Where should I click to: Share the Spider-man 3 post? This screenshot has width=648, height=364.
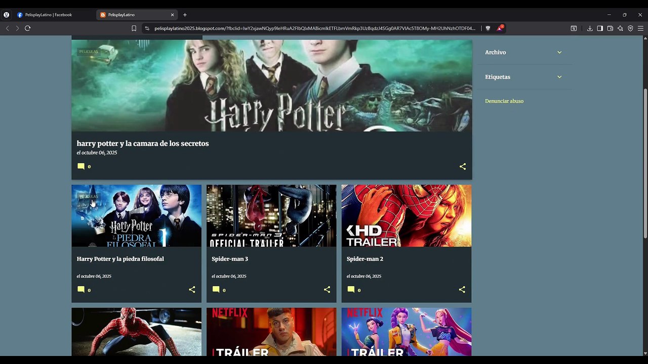pyautogui.click(x=327, y=290)
